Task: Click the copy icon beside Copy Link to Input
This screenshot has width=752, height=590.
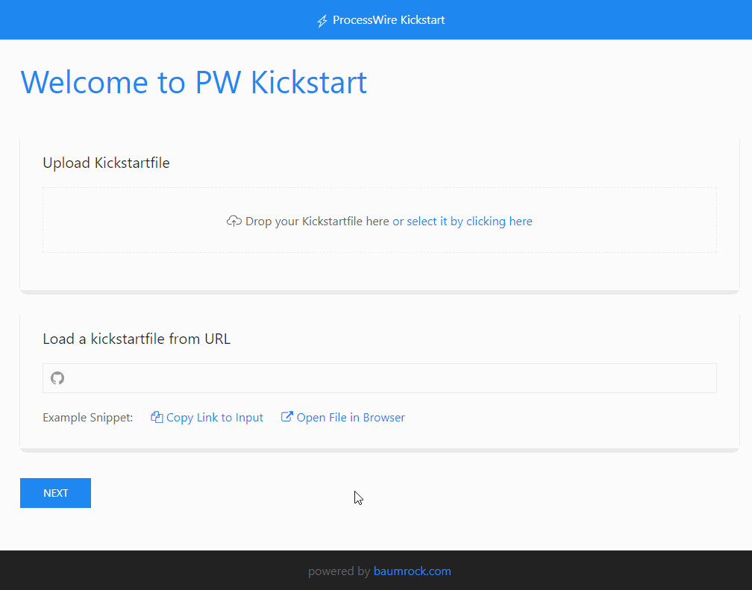Action: (156, 417)
